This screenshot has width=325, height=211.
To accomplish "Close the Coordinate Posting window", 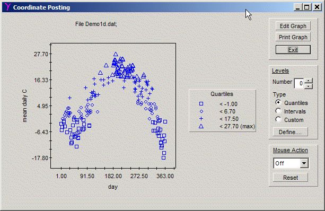I will pos(317,7).
